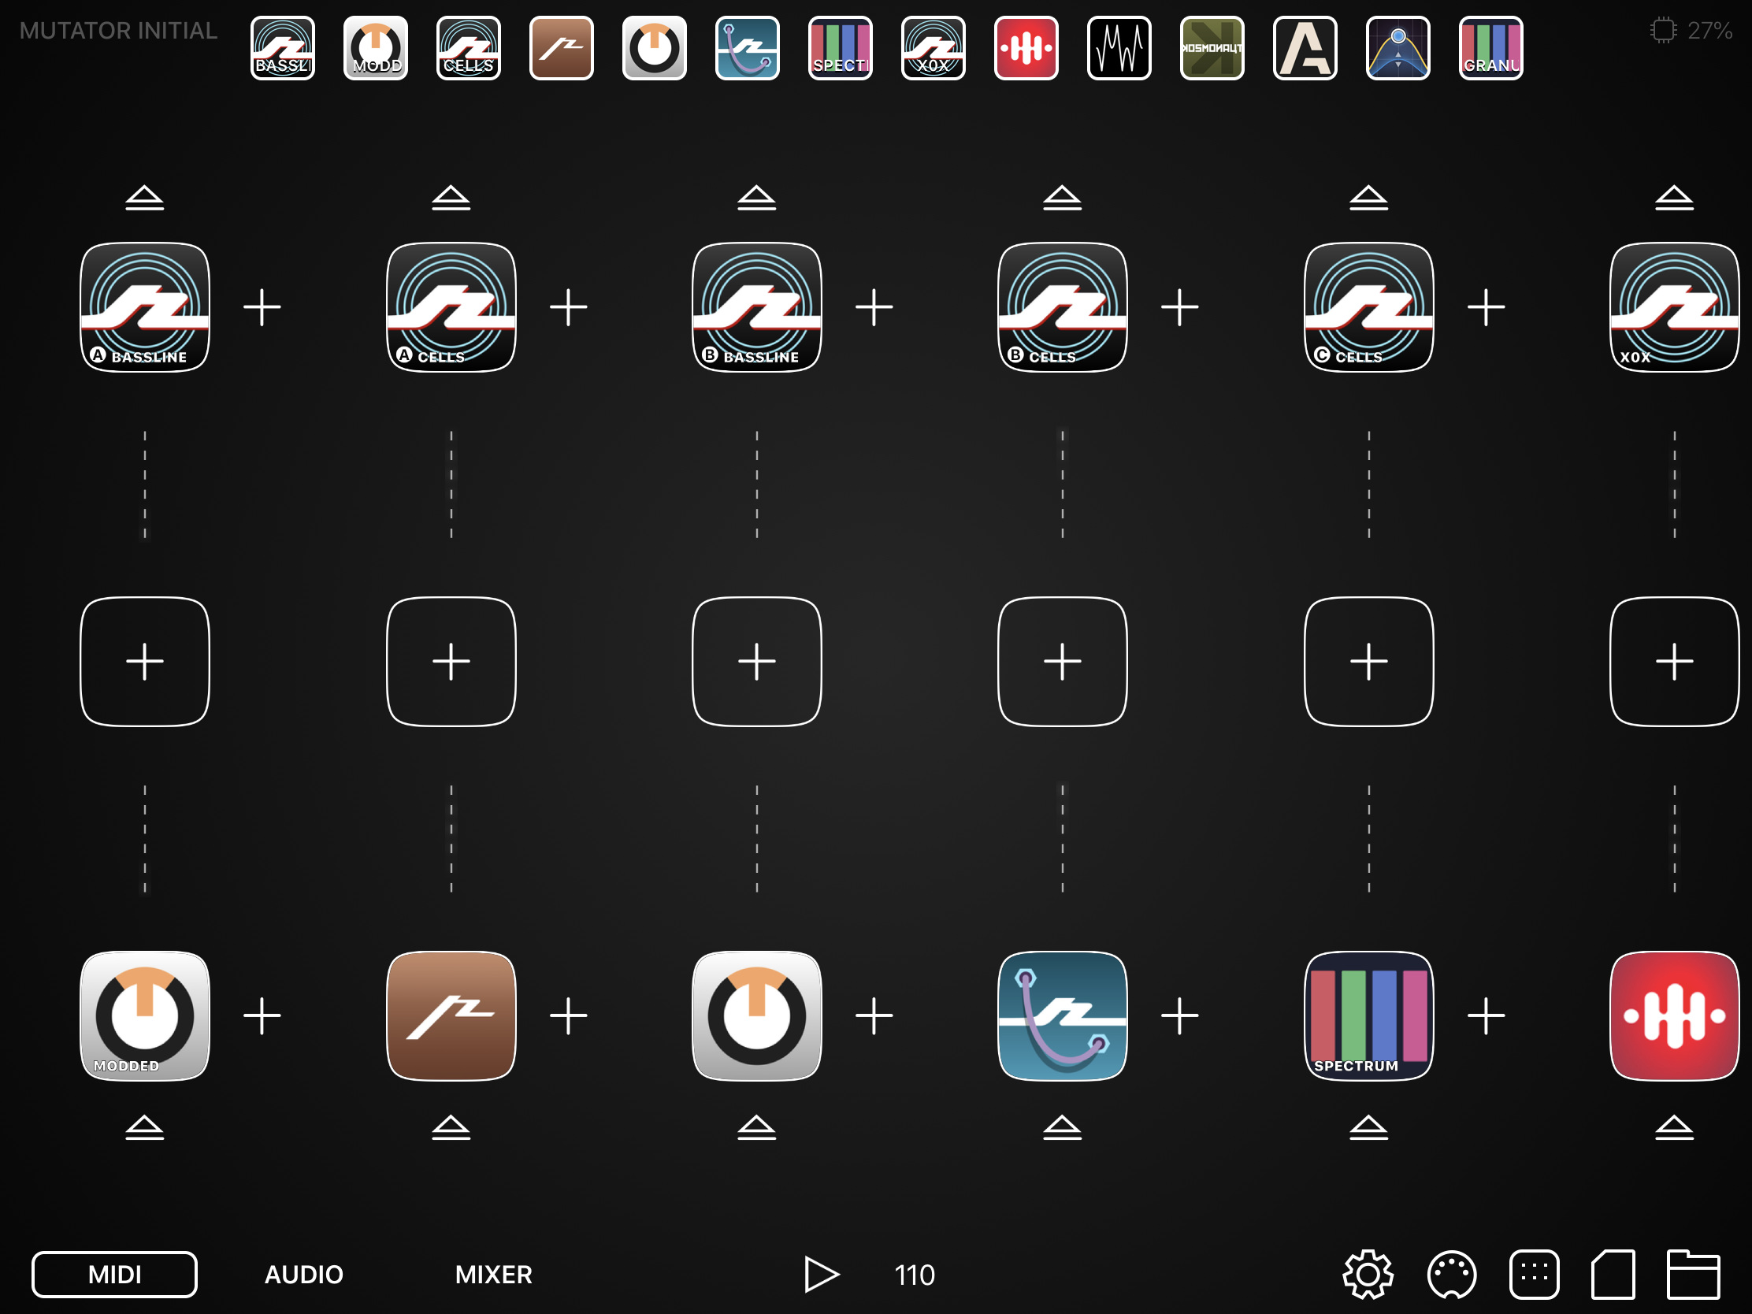Open the black waveform plugin icon
The width and height of the screenshot is (1752, 1314).
click(x=1119, y=48)
